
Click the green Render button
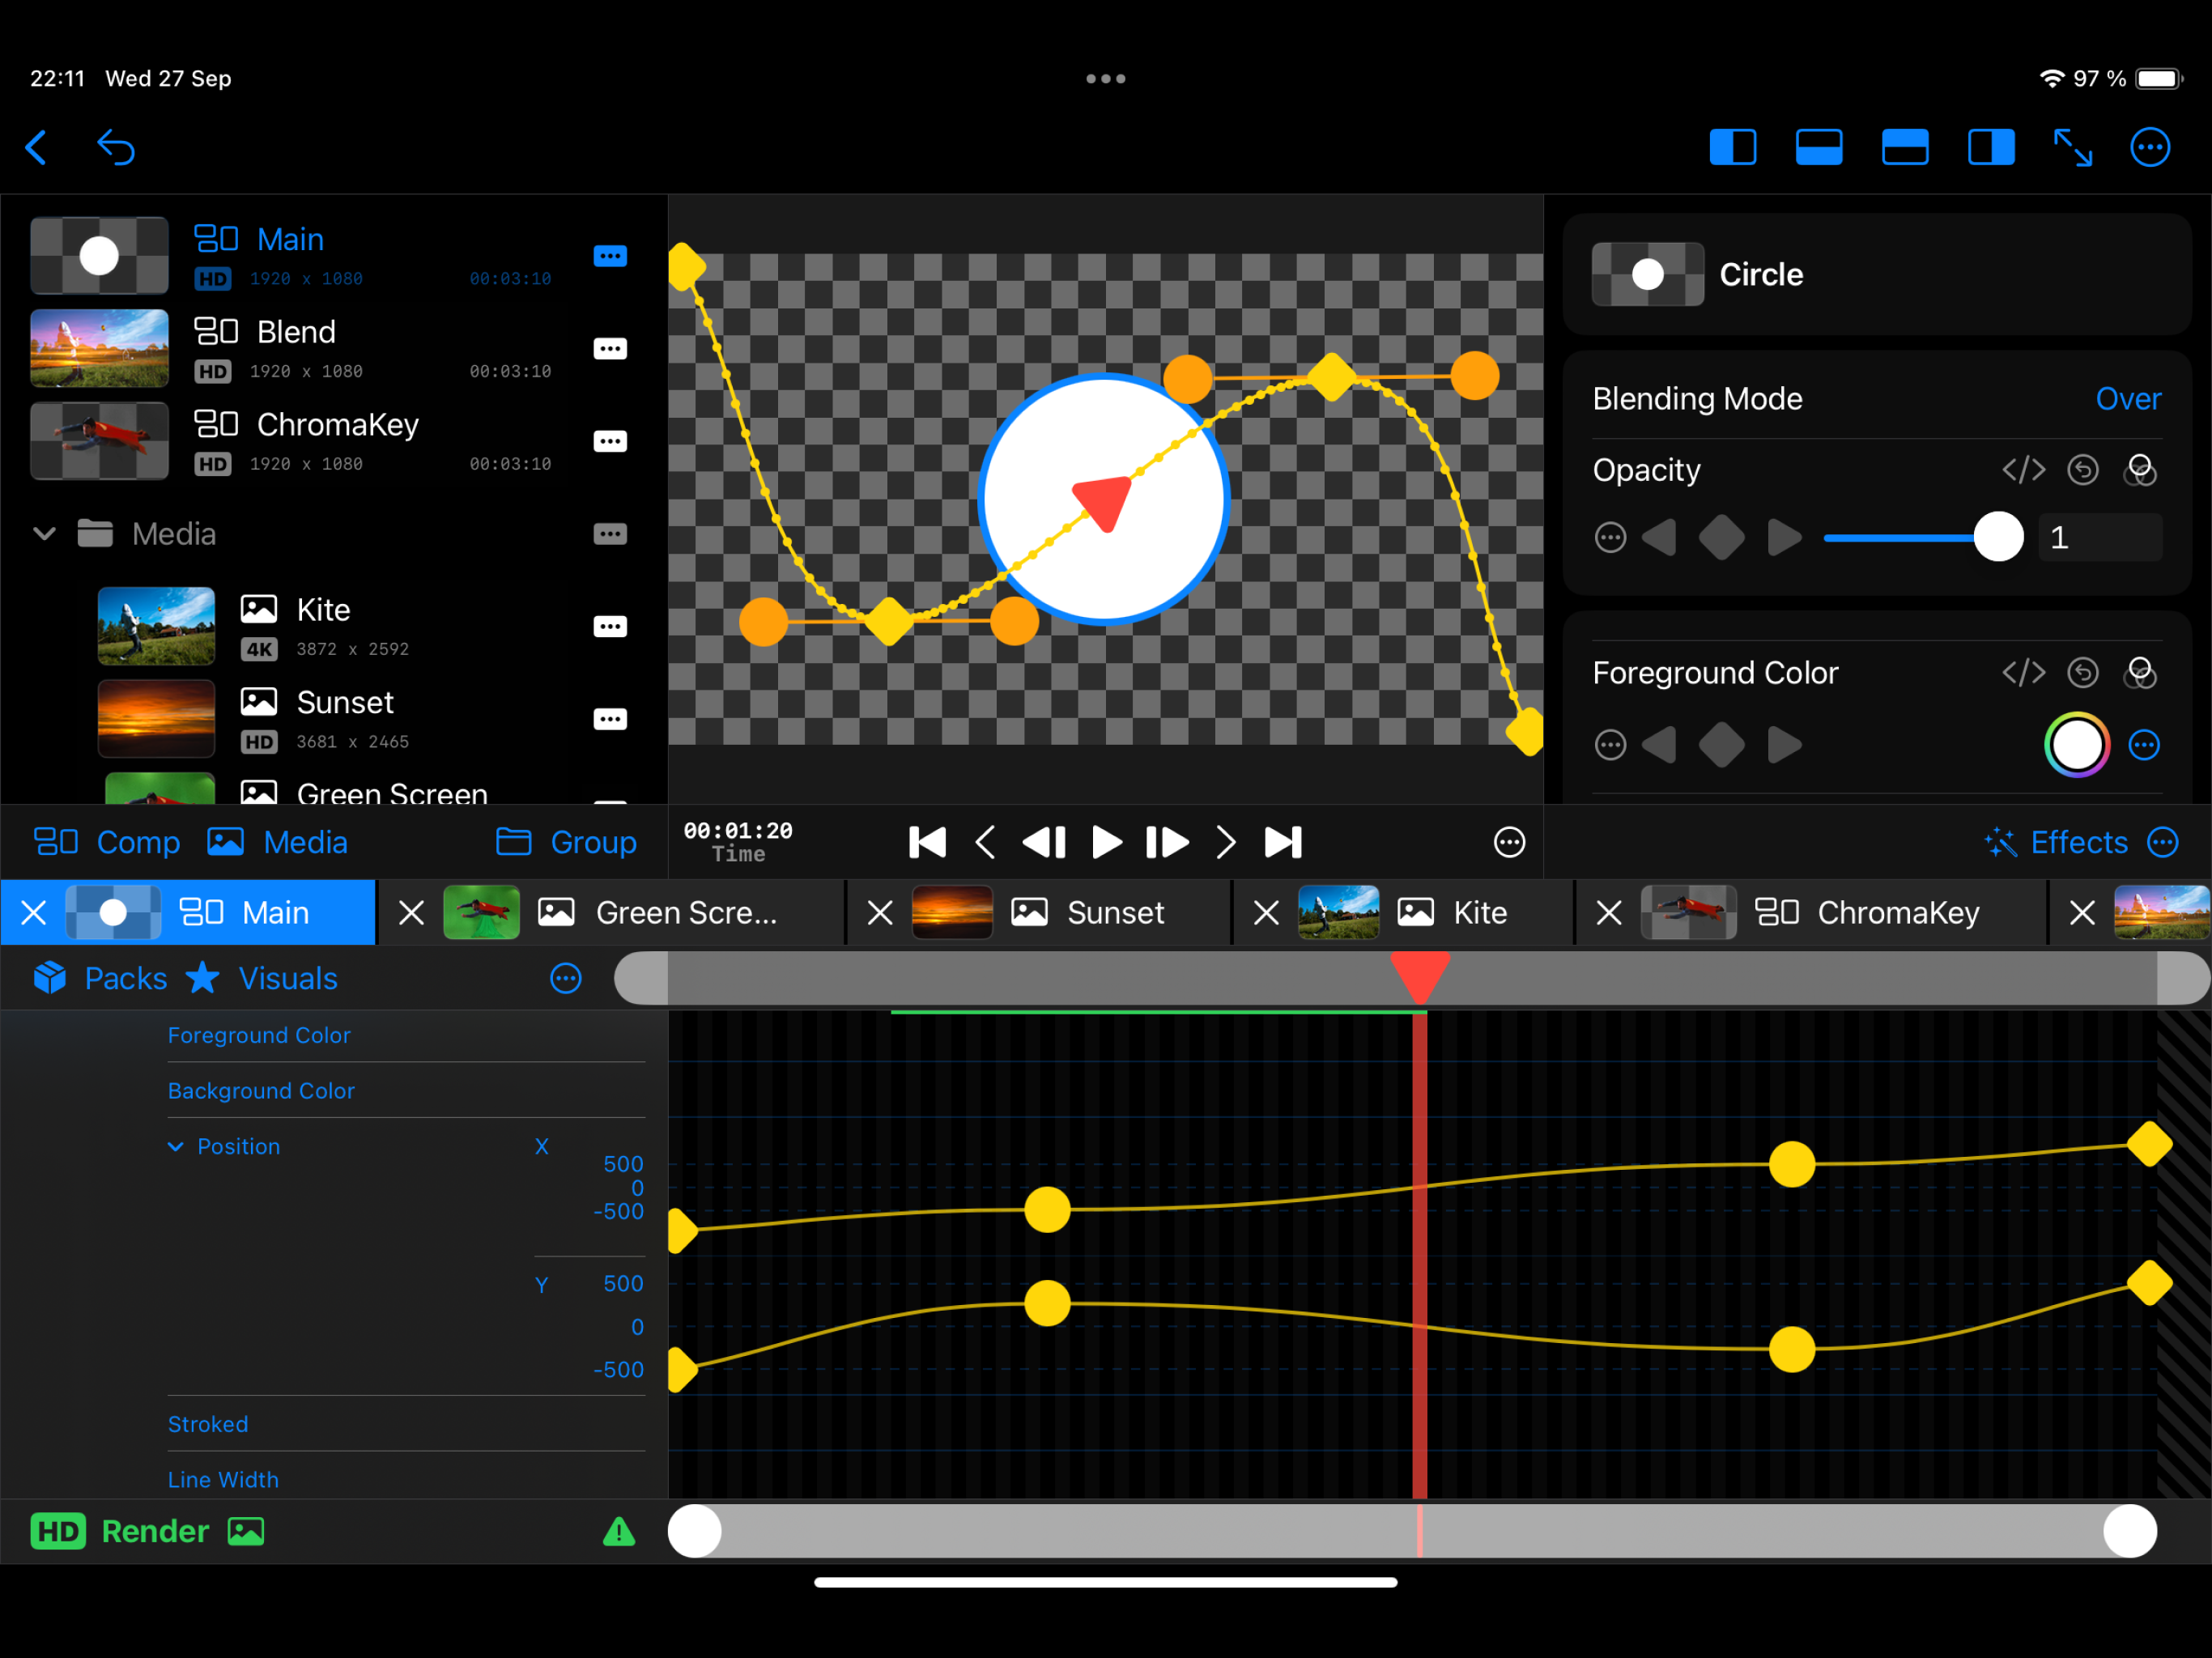154,1531
